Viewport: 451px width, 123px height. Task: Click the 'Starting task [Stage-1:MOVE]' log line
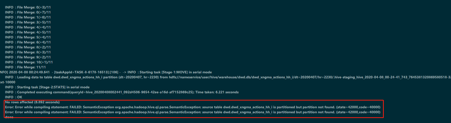coord(106,72)
